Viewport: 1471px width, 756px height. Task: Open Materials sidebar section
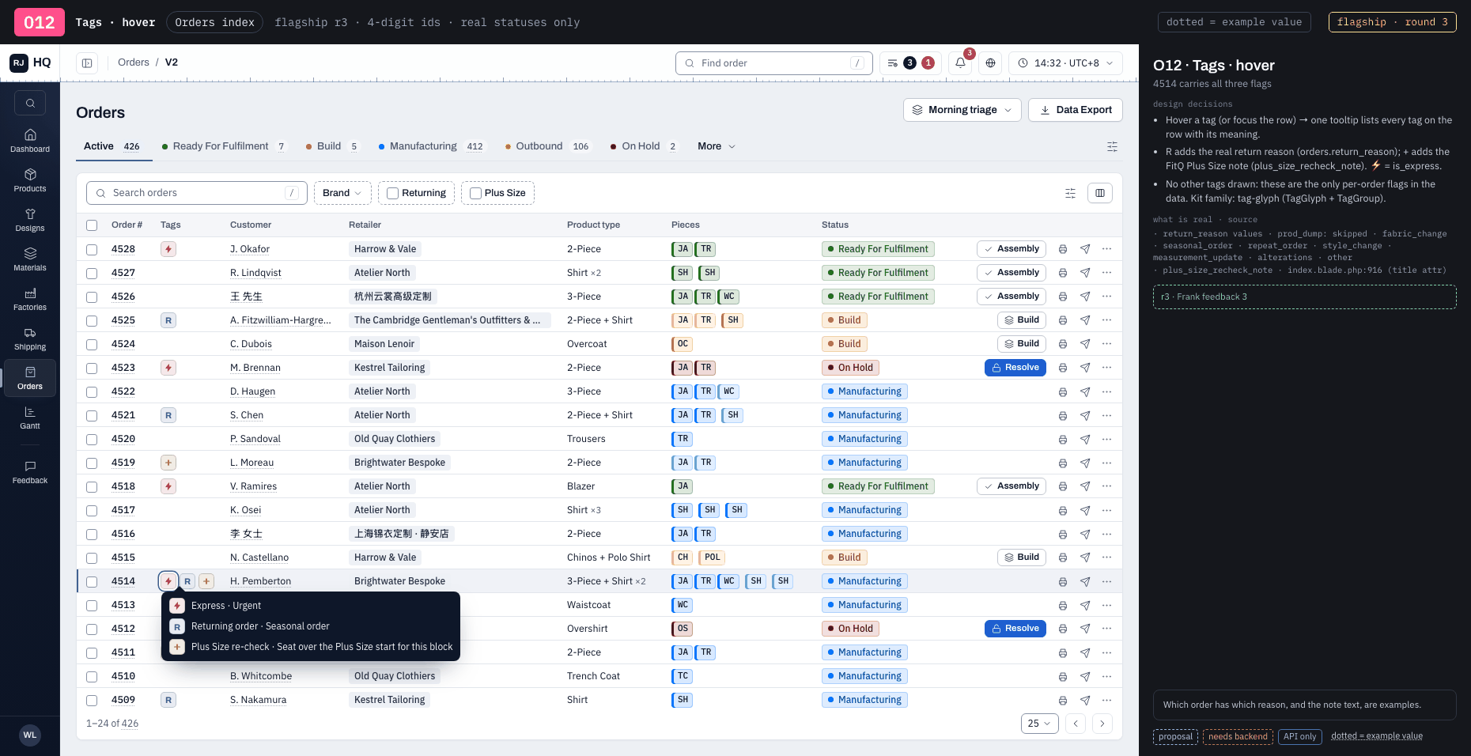click(x=30, y=259)
